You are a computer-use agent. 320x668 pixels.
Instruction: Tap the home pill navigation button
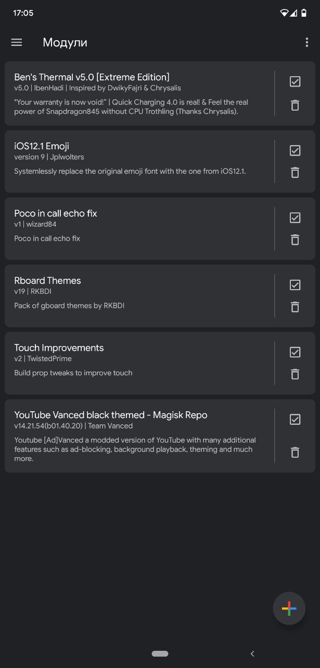tap(160, 653)
